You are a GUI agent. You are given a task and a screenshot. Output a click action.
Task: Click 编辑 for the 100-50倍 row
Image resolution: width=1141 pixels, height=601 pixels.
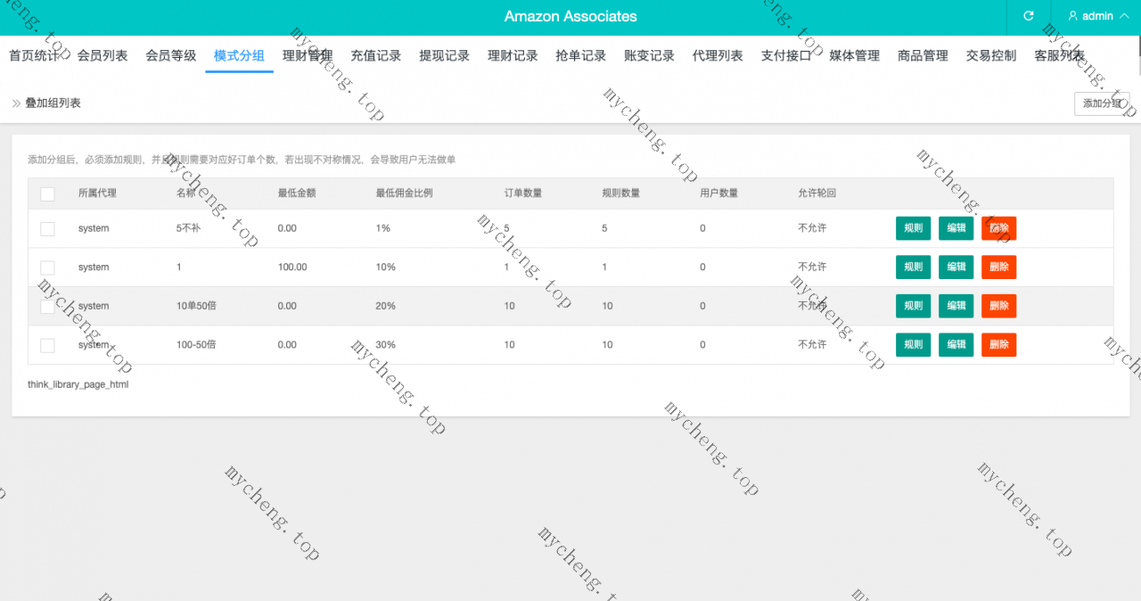point(956,345)
